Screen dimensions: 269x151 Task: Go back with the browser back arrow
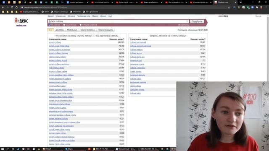coord(3,8)
